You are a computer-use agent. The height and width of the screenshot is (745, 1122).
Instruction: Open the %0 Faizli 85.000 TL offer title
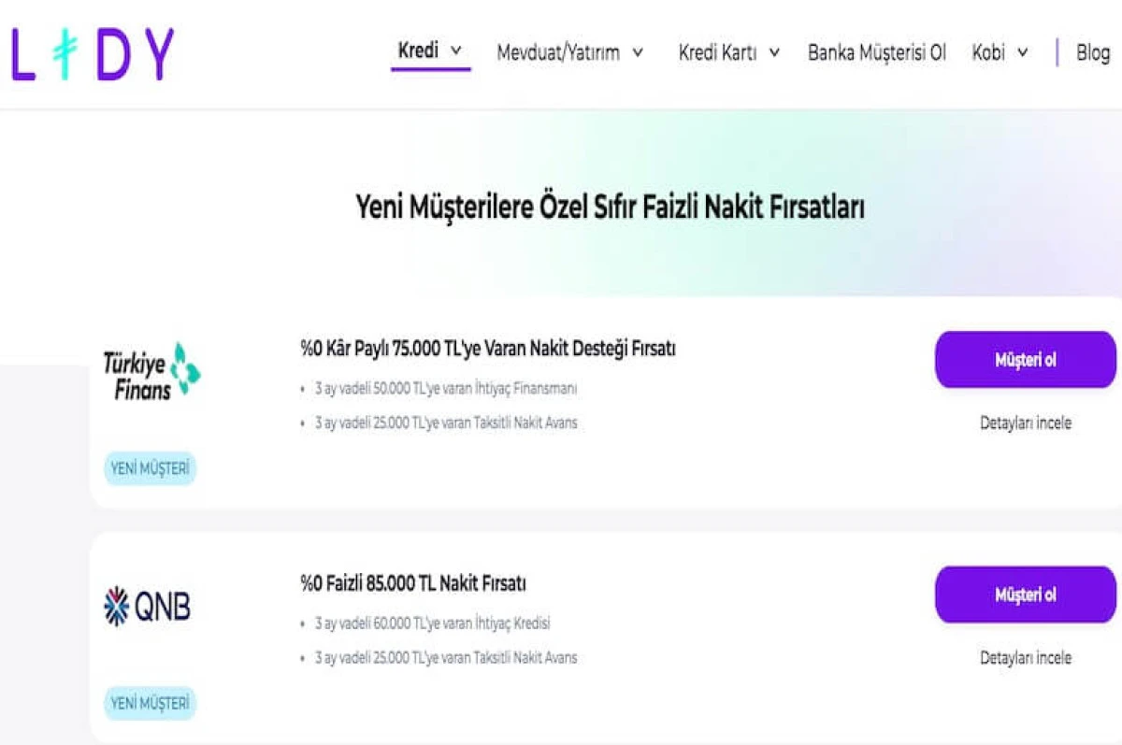coord(413,584)
